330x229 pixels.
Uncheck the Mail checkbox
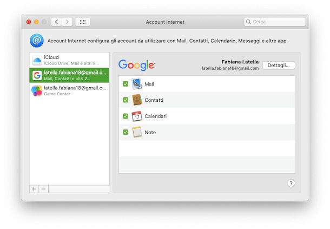pyautogui.click(x=126, y=84)
